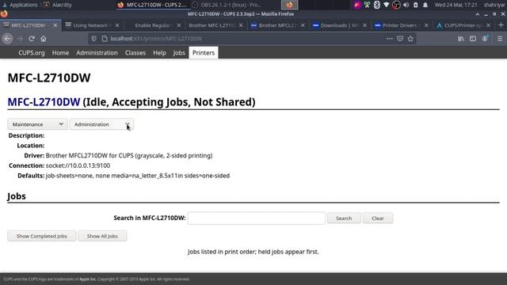Viewport: 507px width, 285px height.
Task: Reload the current CUPS page
Action: (32, 39)
